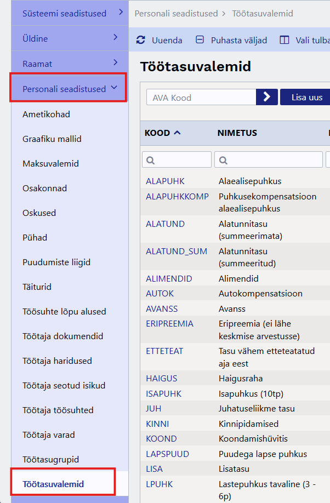Click the Vali tulbad columns icon

284,40
